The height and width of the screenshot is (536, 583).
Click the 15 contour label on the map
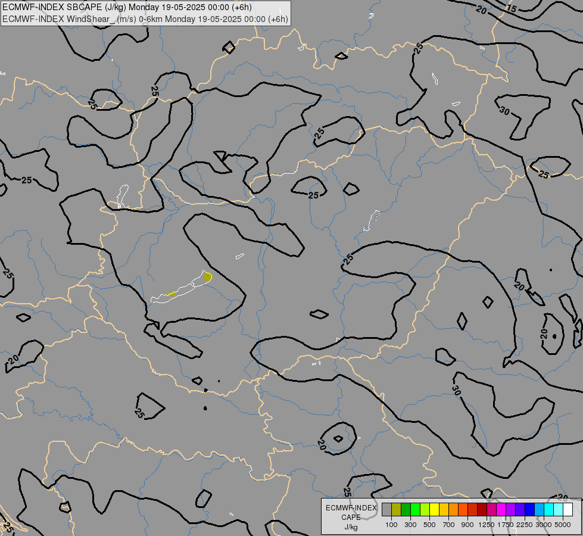coord(512,8)
